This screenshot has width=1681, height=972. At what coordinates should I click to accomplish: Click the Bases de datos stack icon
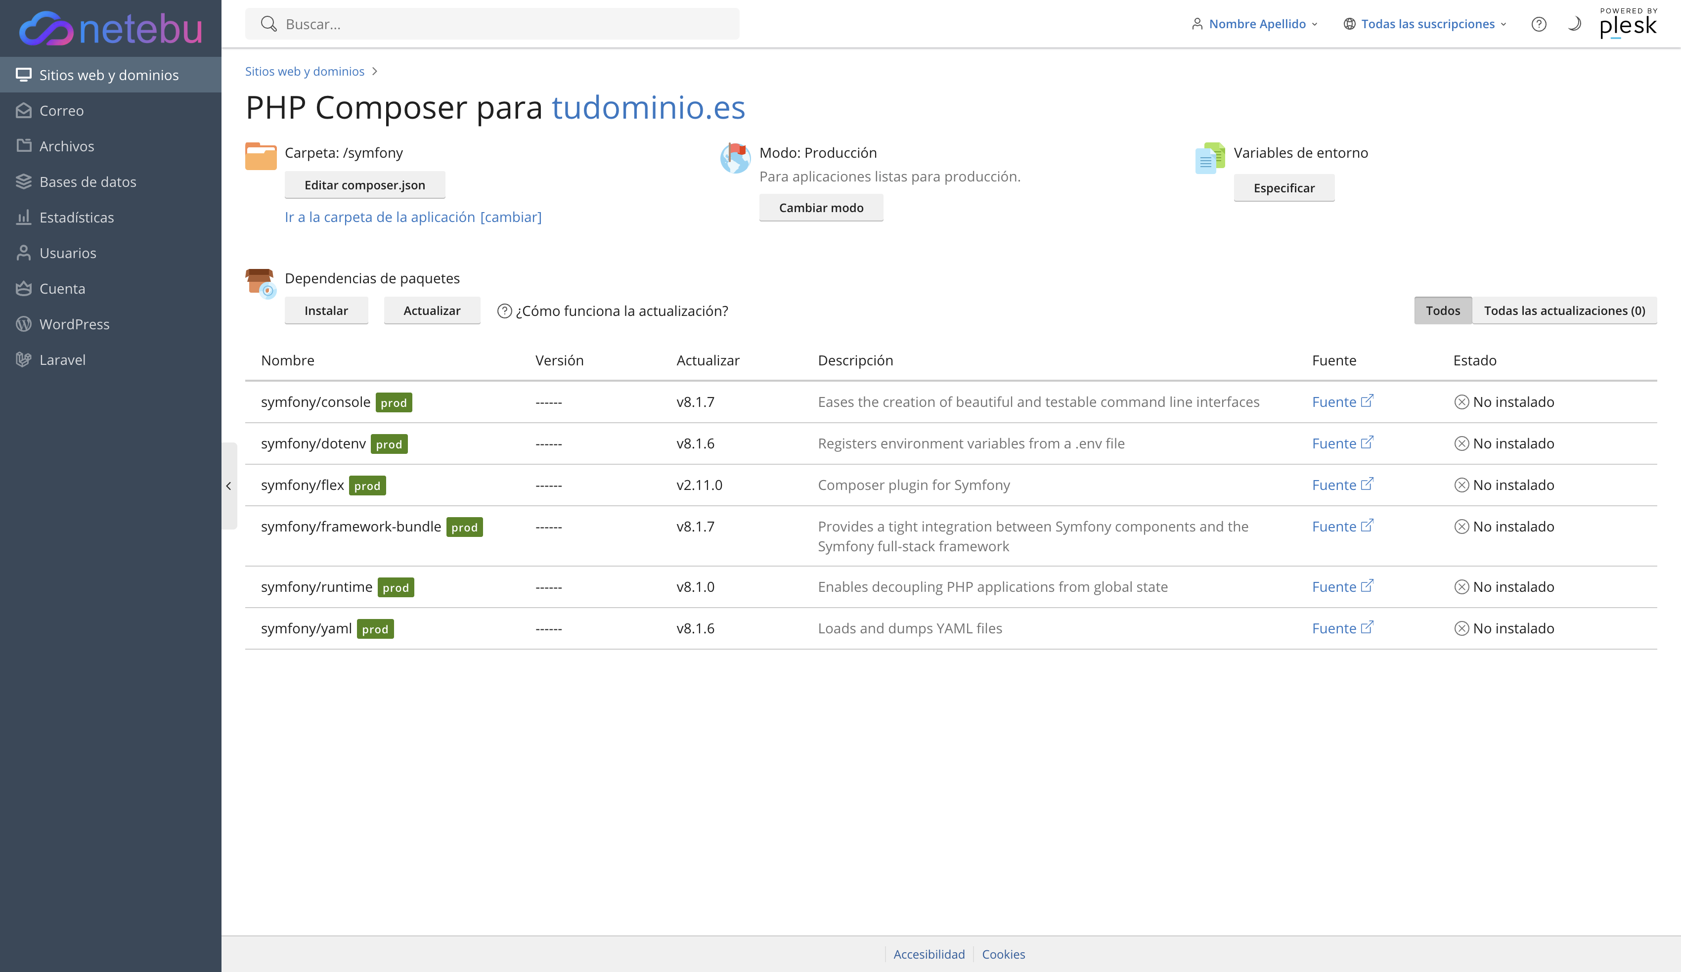[x=24, y=181]
